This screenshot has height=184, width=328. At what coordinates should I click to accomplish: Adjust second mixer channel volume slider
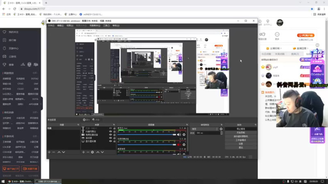(147, 145)
